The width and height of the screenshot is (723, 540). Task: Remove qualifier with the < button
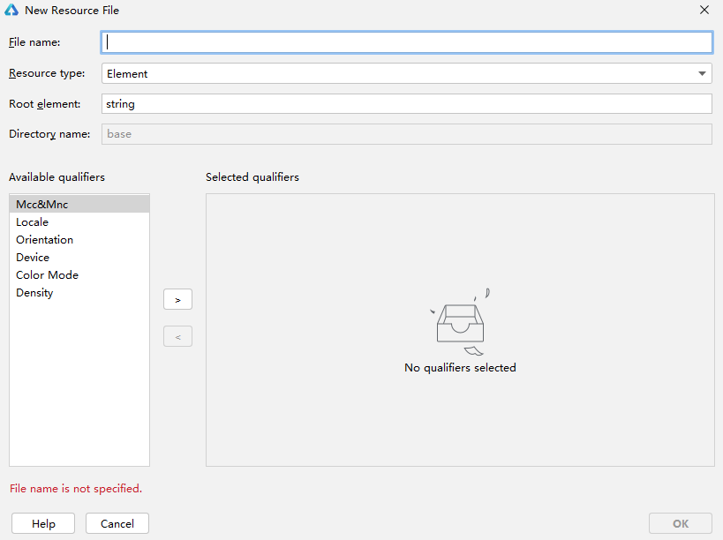point(177,337)
